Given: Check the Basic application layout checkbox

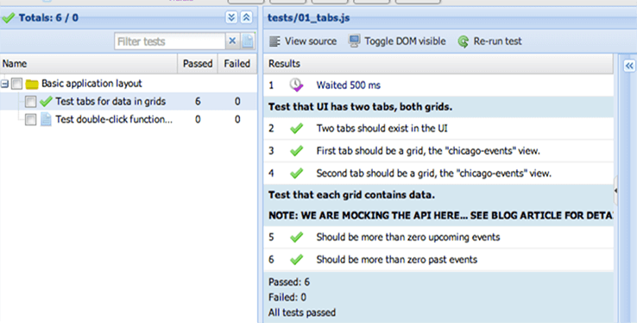Looking at the screenshot, I should coord(16,84).
